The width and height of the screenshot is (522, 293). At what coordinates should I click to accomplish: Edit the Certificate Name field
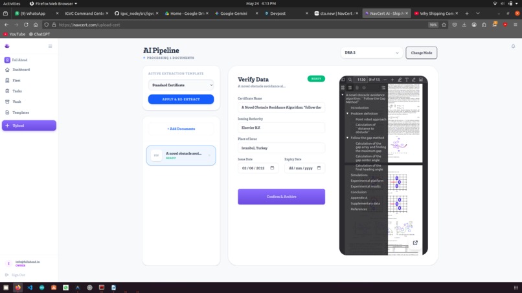pyautogui.click(x=281, y=107)
